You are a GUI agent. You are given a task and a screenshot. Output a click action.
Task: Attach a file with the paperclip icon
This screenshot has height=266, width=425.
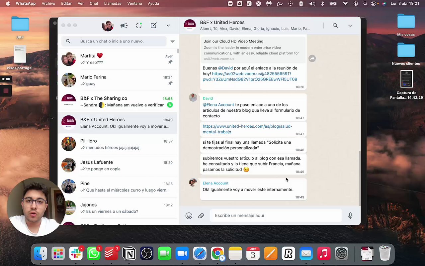[201, 216]
